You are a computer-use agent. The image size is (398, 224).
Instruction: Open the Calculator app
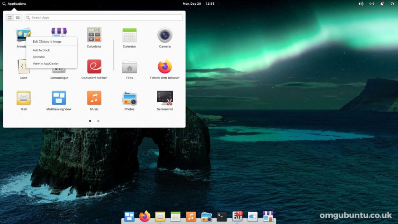94,35
